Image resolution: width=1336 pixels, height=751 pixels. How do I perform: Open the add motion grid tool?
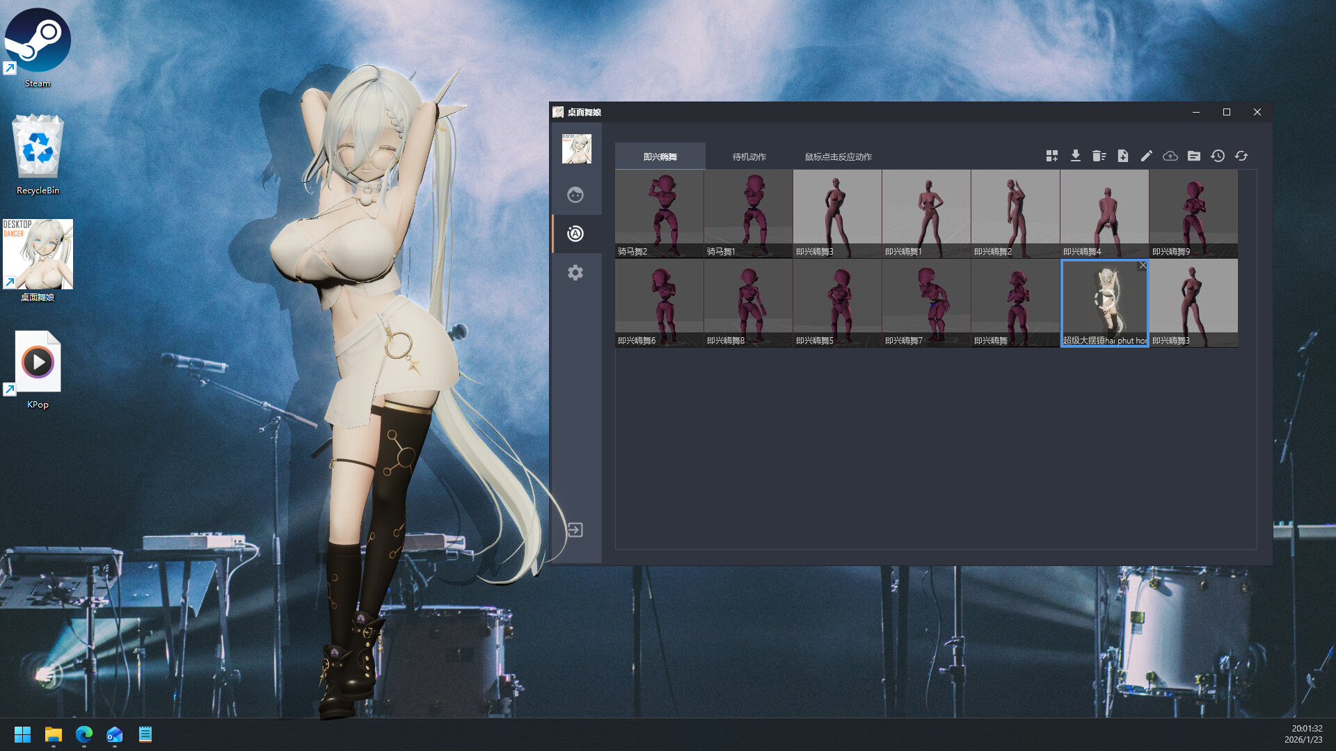pos(1051,156)
